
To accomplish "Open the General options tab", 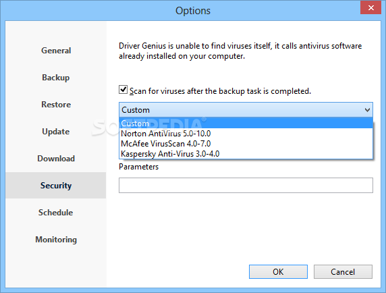I will [56, 51].
